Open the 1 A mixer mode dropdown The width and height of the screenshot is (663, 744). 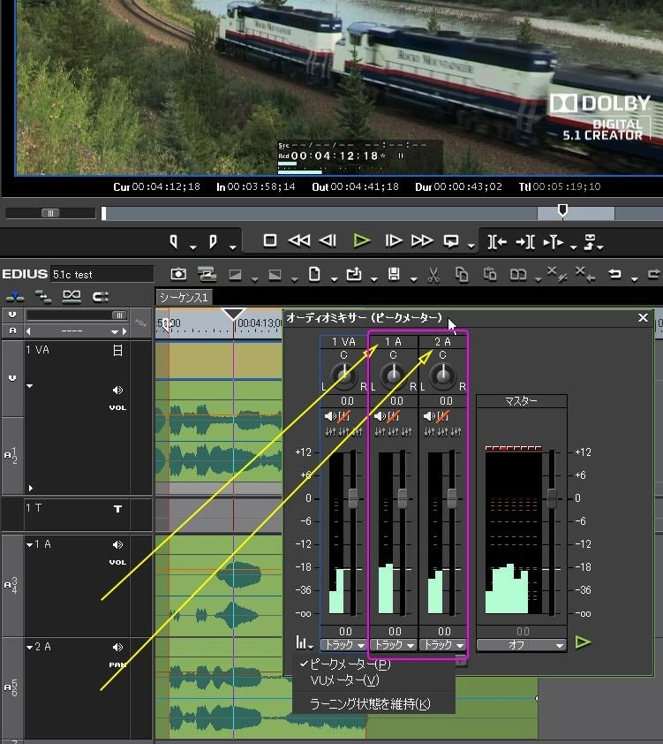coord(393,645)
